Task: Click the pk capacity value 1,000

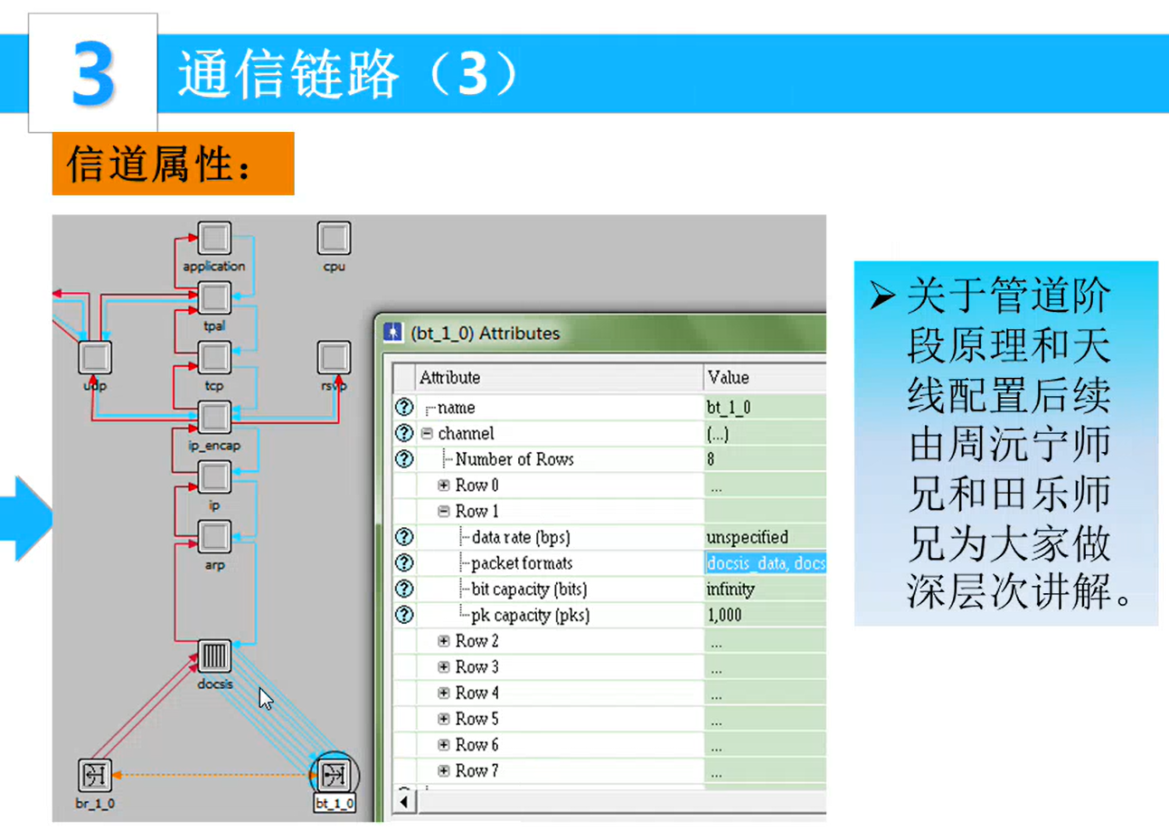Action: click(765, 616)
